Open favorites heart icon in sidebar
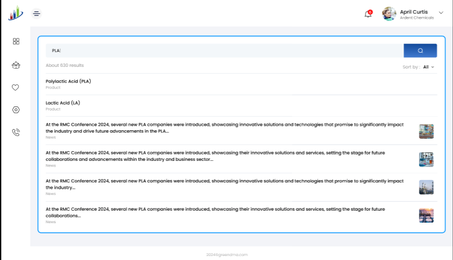453x260 pixels. pos(16,87)
